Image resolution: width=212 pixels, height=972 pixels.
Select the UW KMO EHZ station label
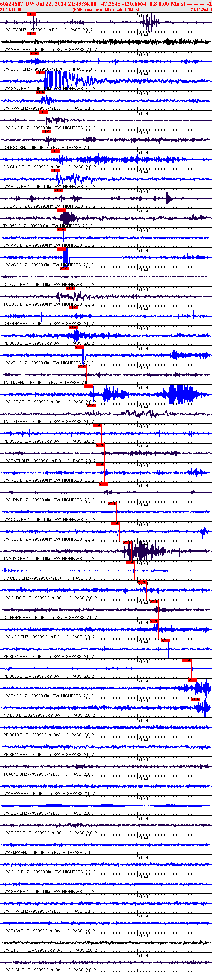pos(48,246)
